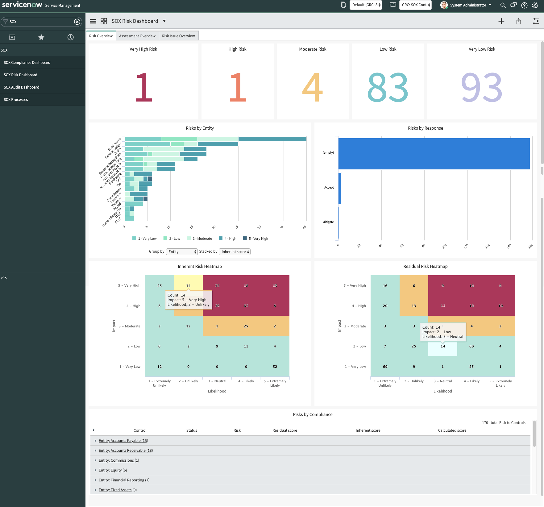Click the Very High Risk score of 1
Screen dimensions: 544x507
click(143, 87)
